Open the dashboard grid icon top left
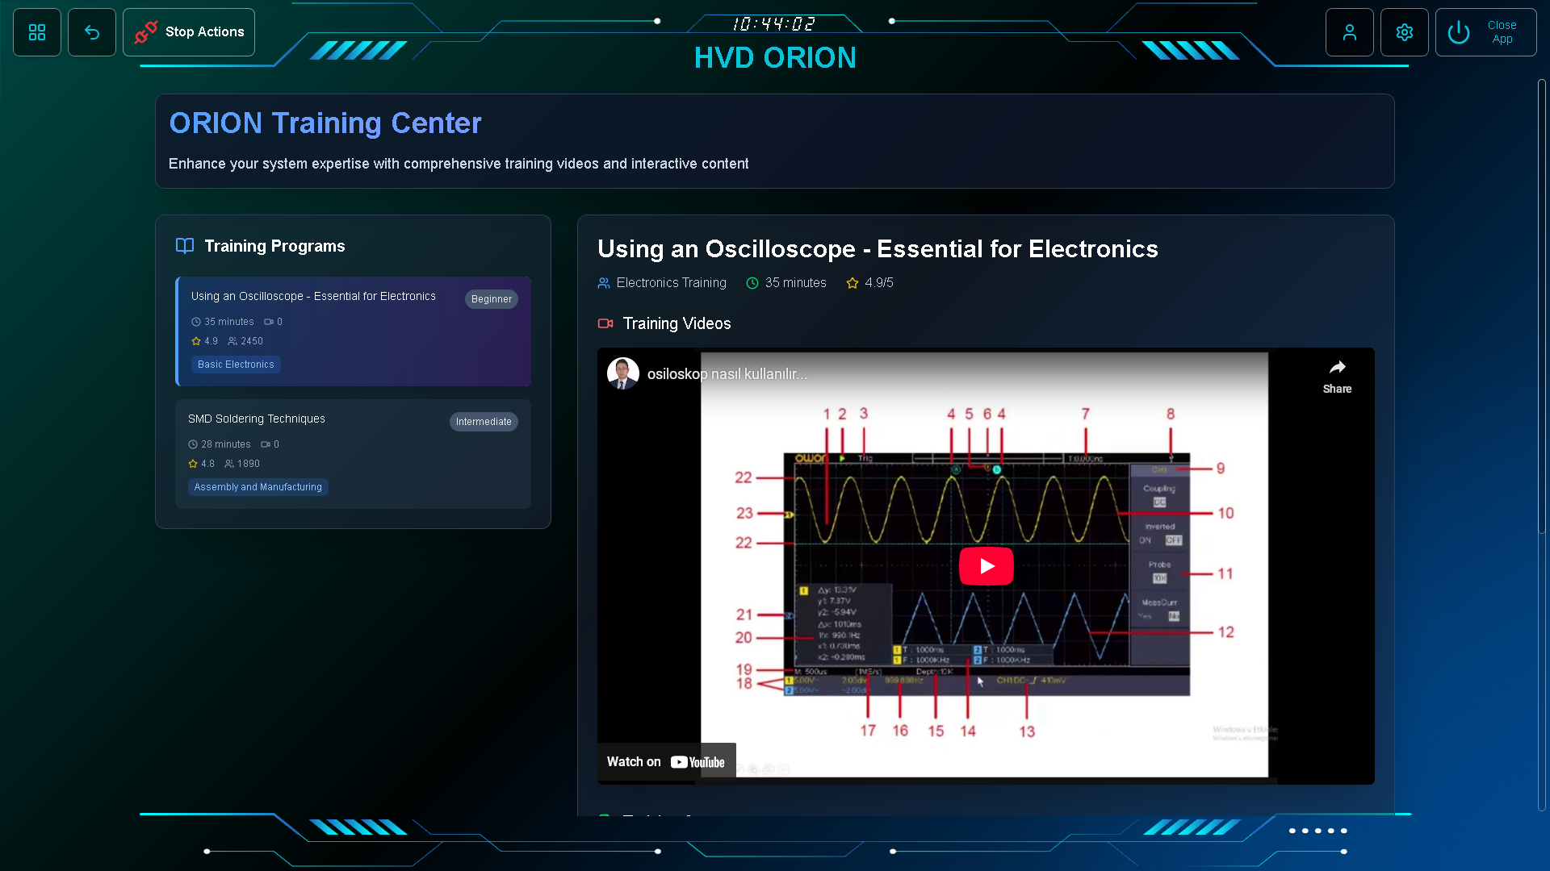 pos(36,32)
